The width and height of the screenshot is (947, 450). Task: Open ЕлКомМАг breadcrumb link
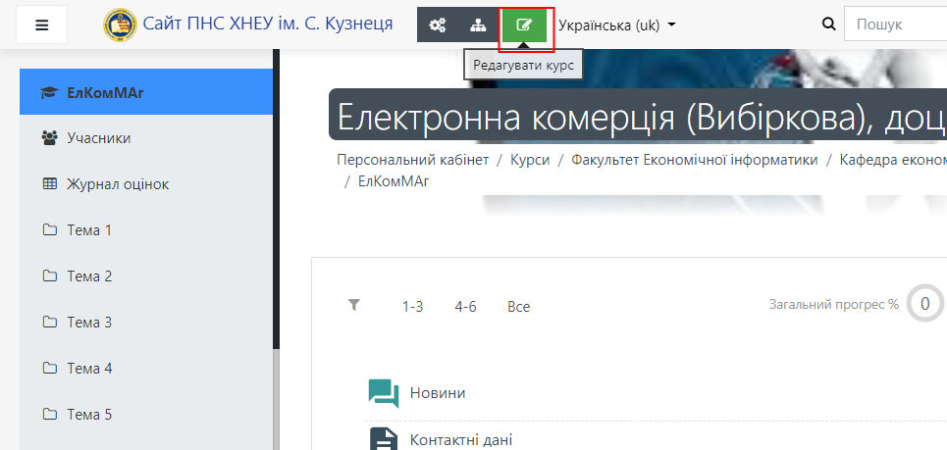pos(394,181)
